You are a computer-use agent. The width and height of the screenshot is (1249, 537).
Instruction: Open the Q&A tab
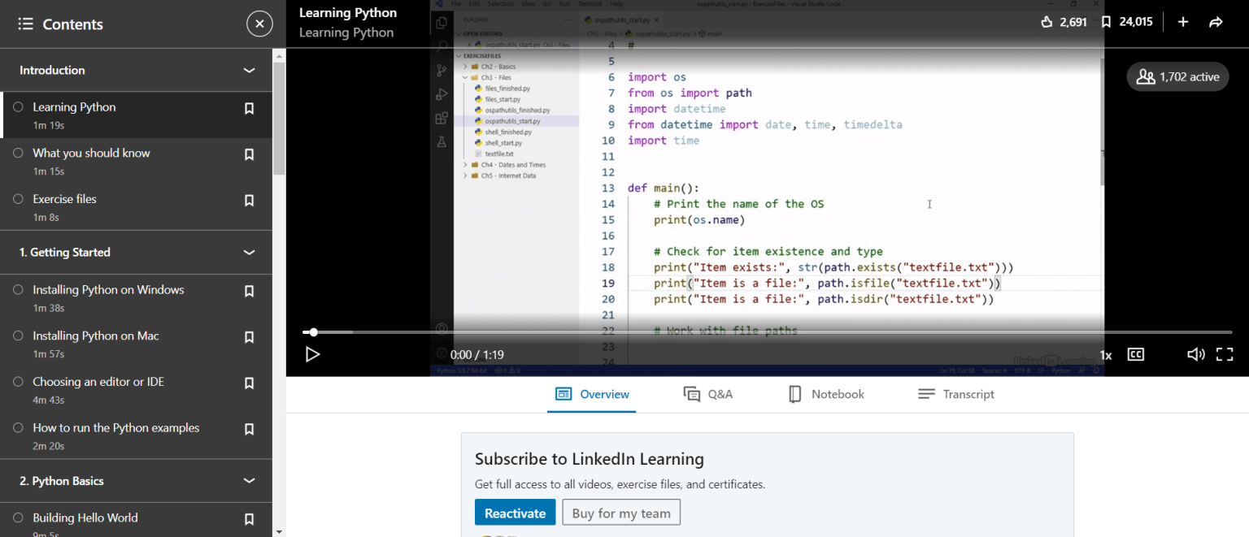coord(707,394)
